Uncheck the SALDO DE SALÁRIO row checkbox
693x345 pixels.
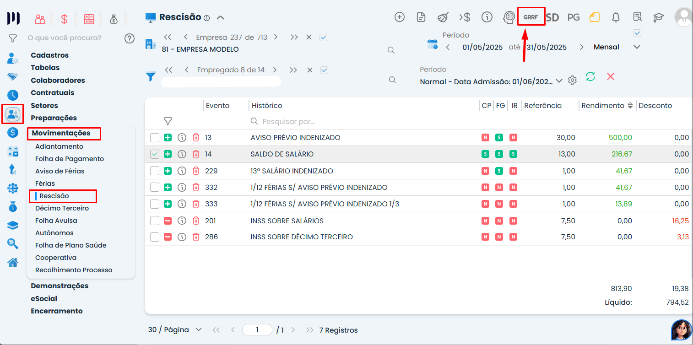click(155, 154)
